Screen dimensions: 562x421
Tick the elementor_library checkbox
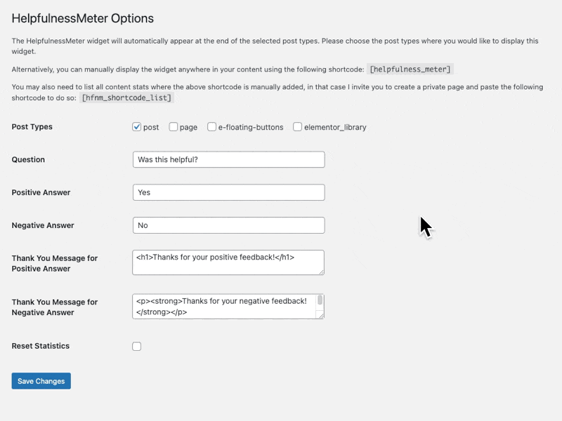click(297, 127)
